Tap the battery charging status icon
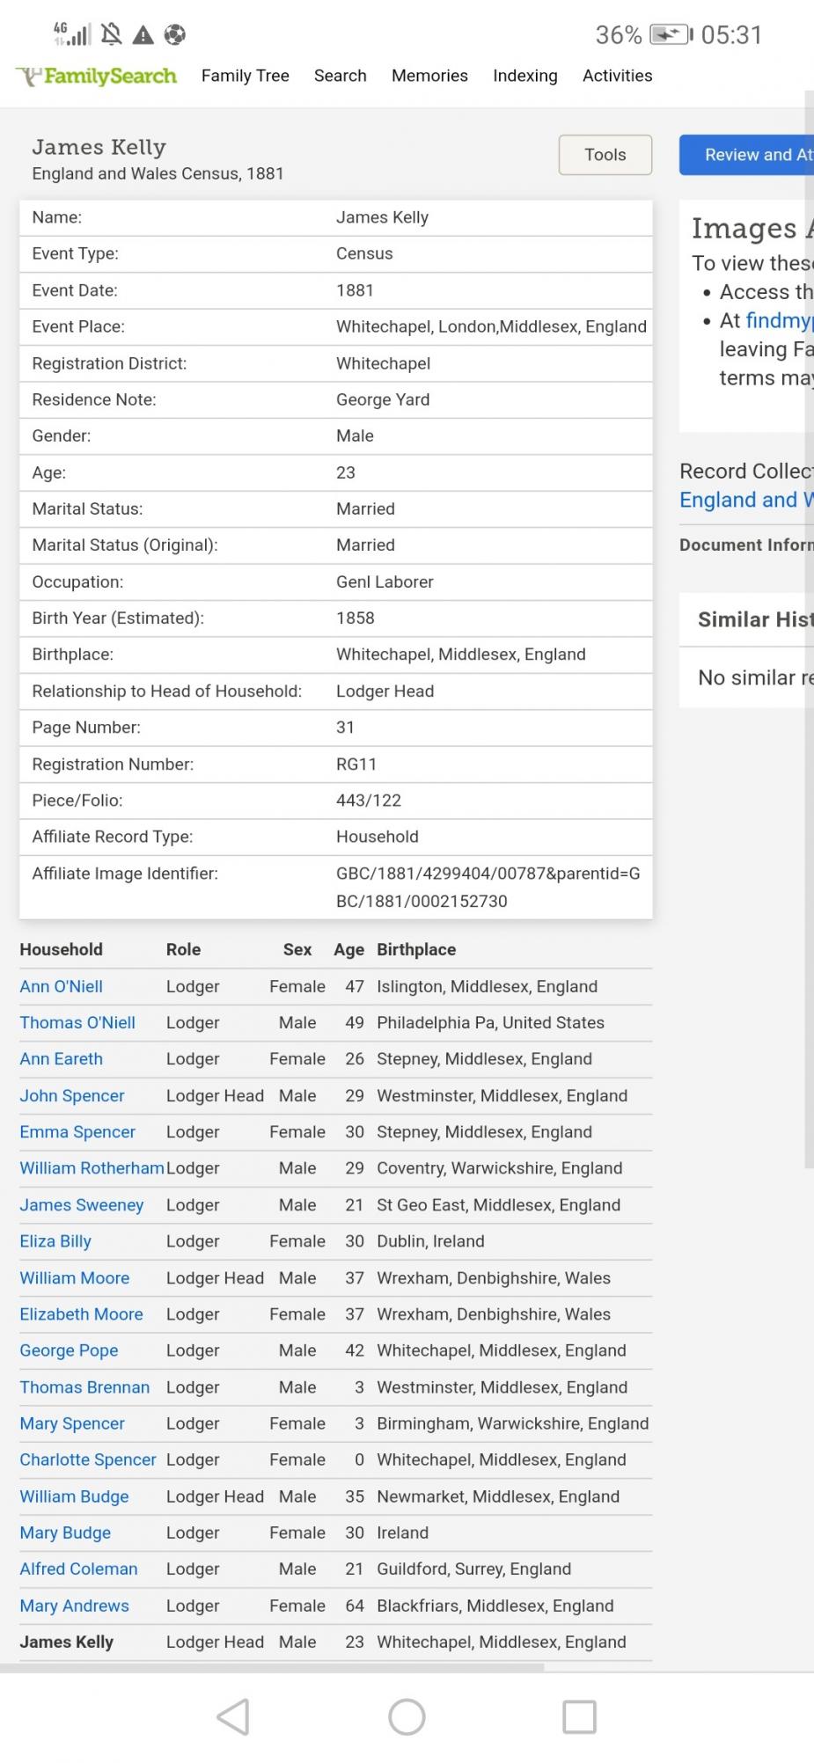This screenshot has width=814, height=1763. point(671,35)
